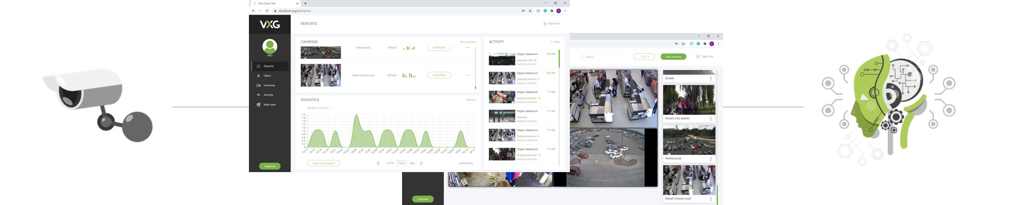Open the Retail (check-out) camera thumbnail

[x=321, y=75]
